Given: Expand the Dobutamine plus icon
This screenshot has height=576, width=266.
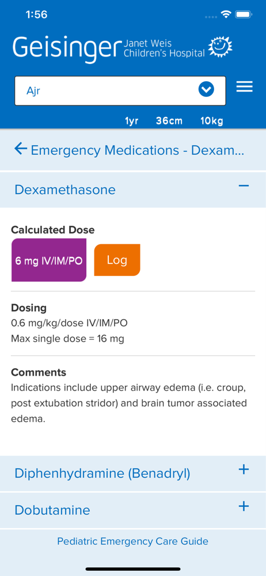Looking at the screenshot, I should tap(244, 506).
